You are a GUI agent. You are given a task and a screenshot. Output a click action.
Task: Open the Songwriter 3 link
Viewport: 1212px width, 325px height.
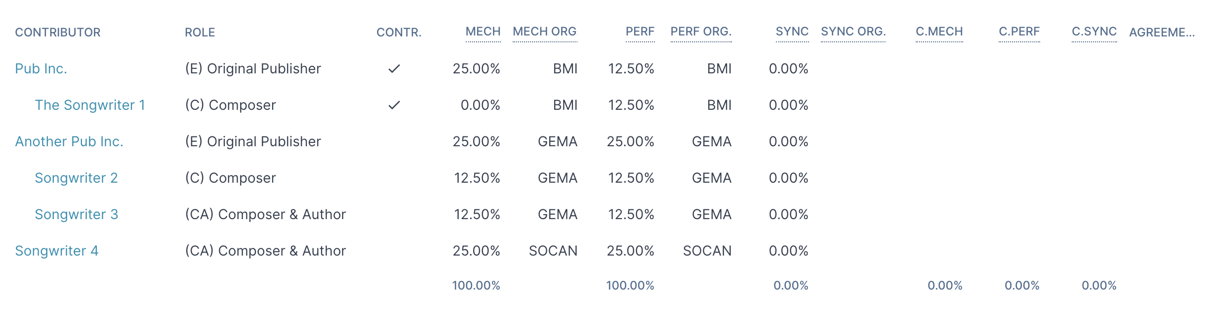77,214
